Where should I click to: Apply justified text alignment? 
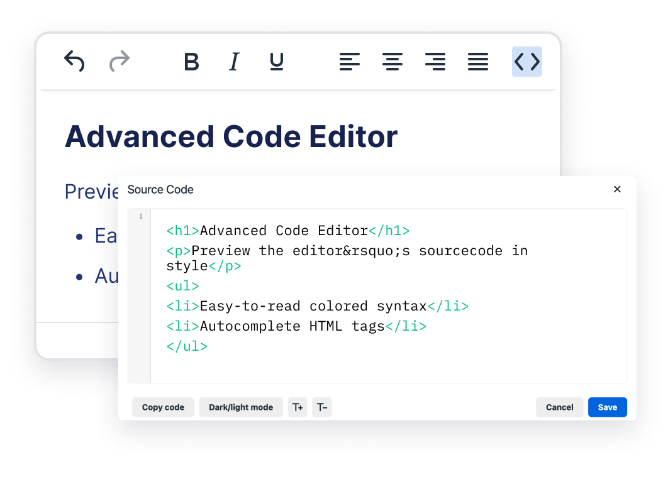point(477,62)
